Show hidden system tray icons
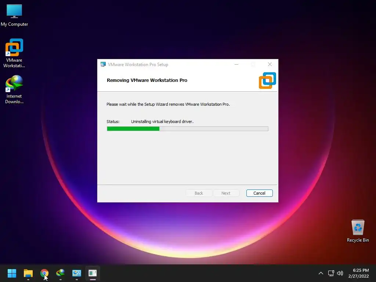Image resolution: width=376 pixels, height=282 pixels. [x=321, y=273]
